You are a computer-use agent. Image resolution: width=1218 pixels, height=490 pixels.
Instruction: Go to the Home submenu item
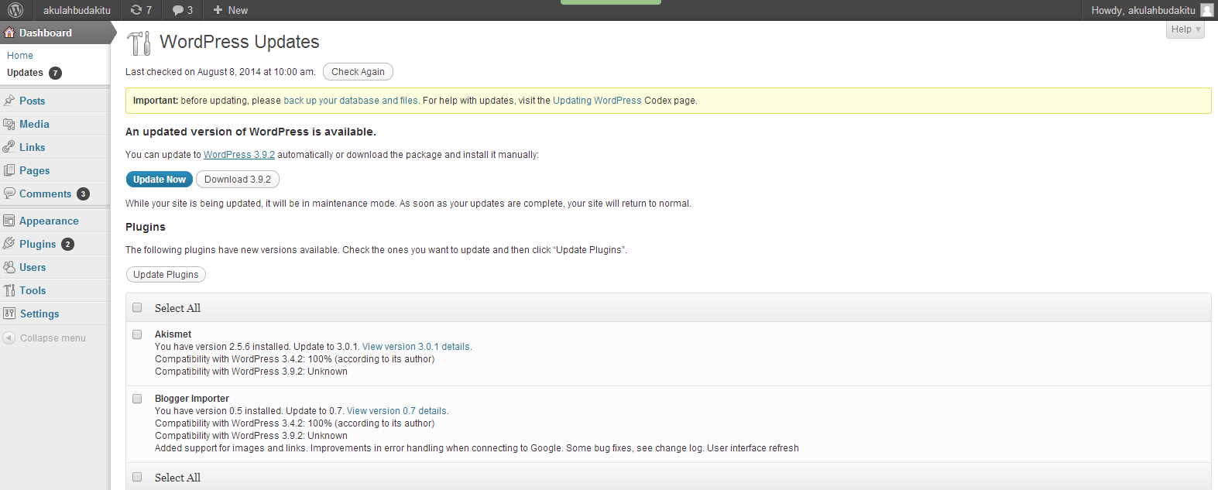[x=20, y=56]
